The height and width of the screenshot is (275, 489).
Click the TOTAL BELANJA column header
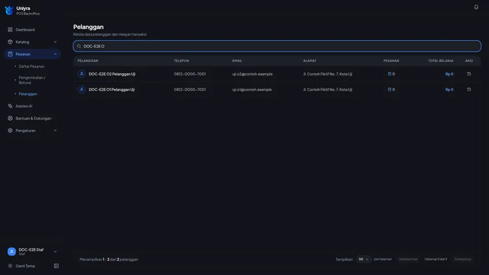(x=441, y=61)
